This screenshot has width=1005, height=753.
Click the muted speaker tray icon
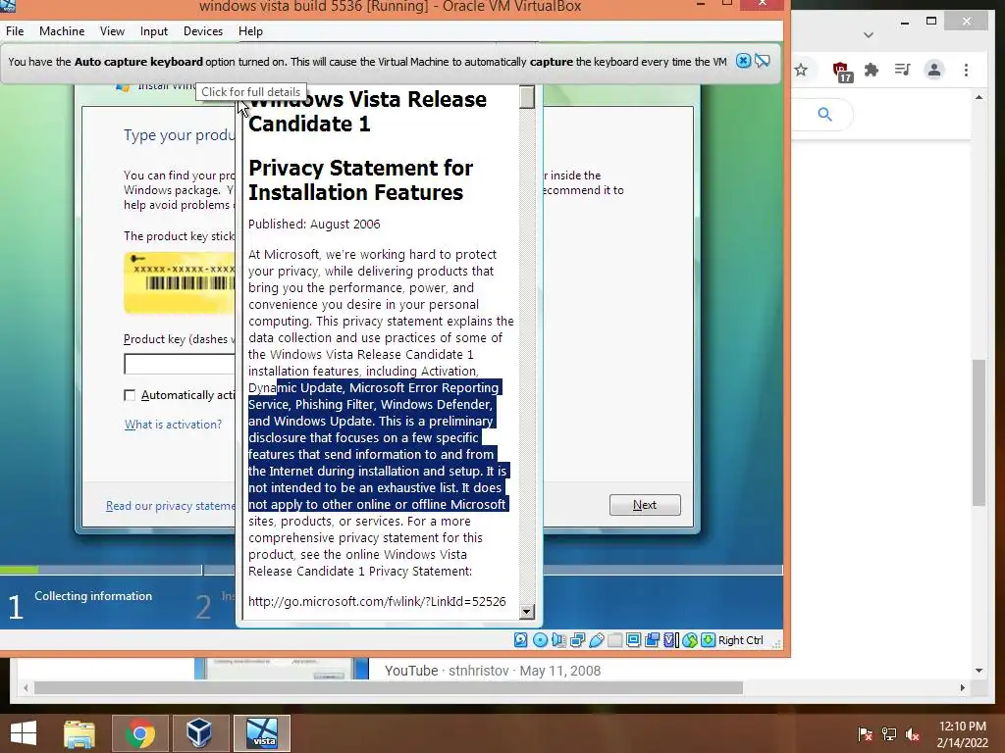913,734
